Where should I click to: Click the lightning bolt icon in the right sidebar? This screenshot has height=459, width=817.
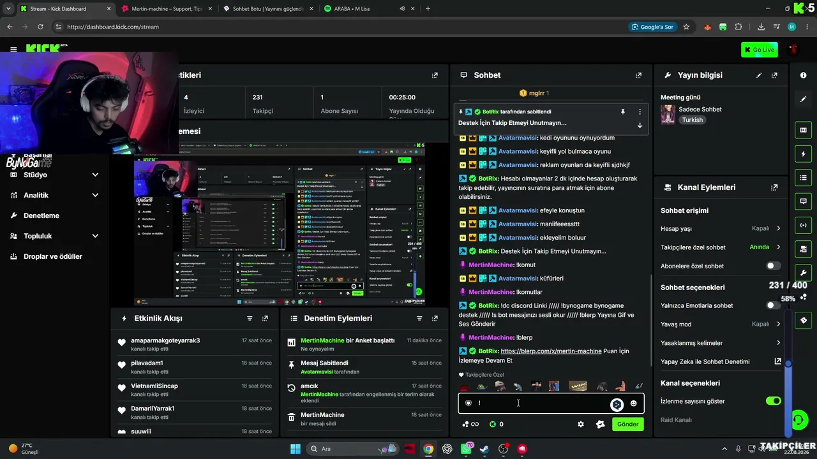(803, 154)
